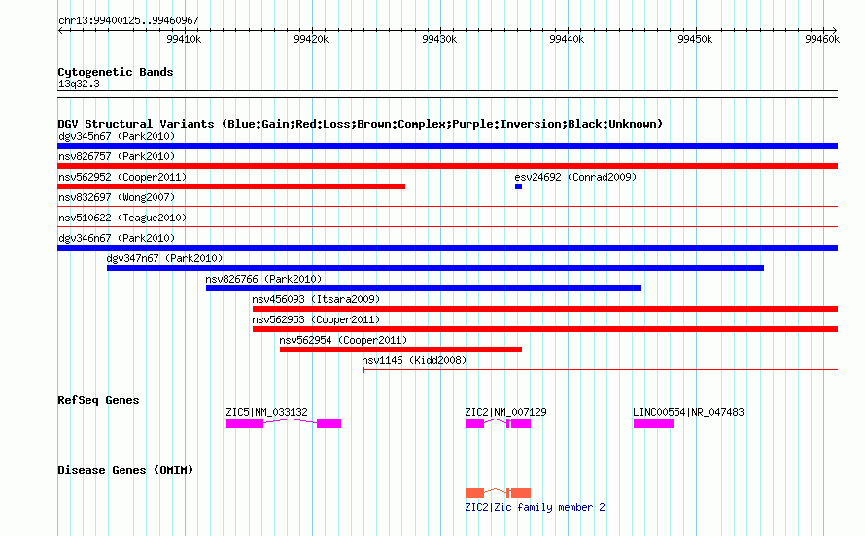Select the 13q32.3 cytoband label
865x536 pixels.
pyautogui.click(x=79, y=84)
